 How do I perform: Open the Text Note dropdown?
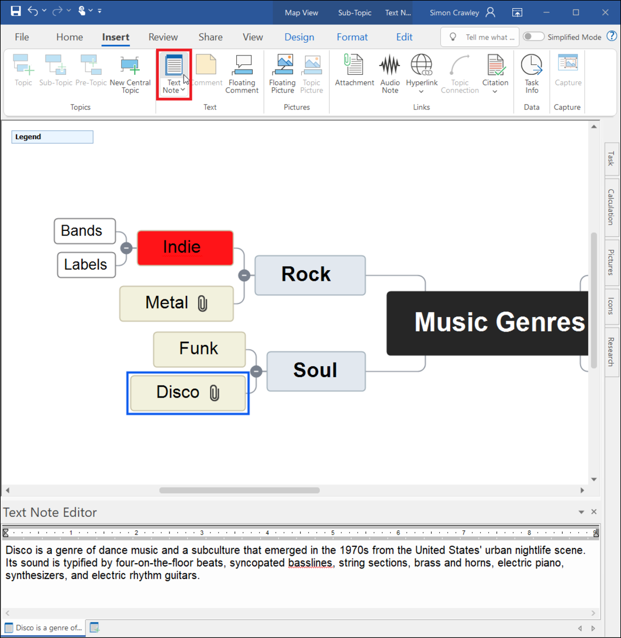point(182,91)
